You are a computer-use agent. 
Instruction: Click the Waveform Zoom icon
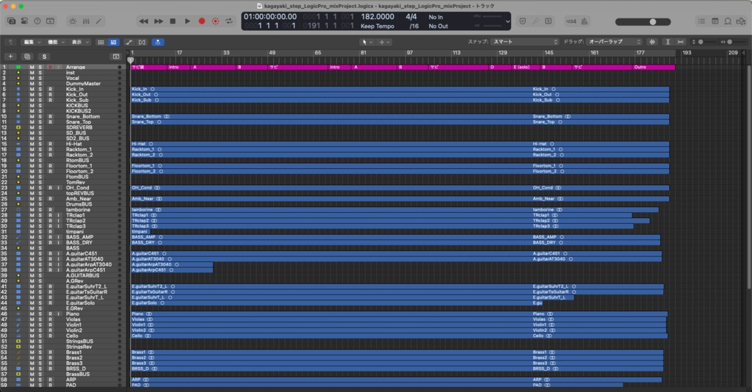[652, 42]
